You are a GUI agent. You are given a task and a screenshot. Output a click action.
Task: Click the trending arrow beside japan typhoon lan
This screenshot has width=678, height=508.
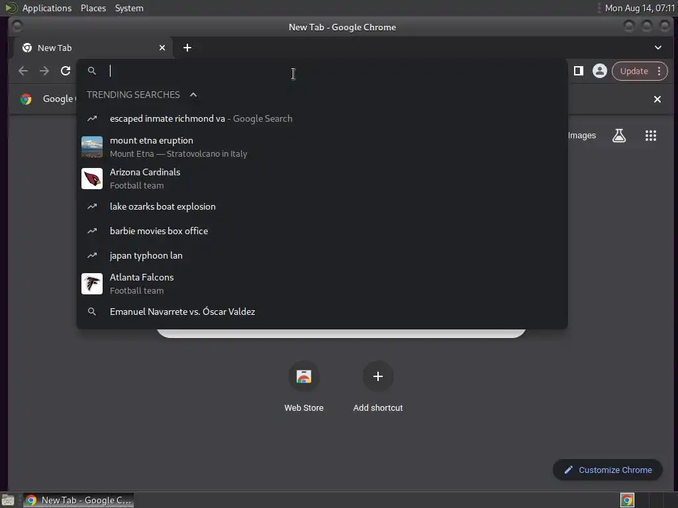pyautogui.click(x=91, y=255)
